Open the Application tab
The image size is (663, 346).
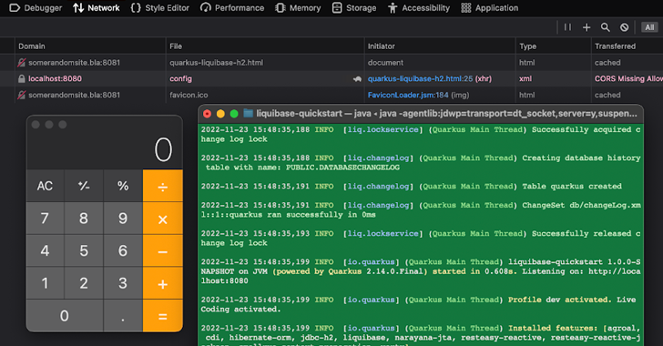pos(490,7)
